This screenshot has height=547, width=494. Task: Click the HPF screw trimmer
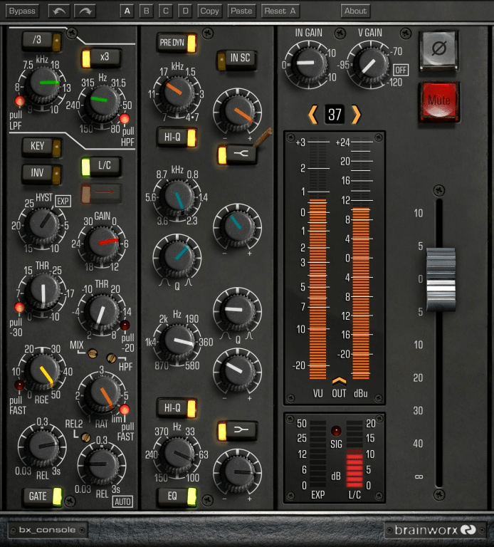coord(111,358)
